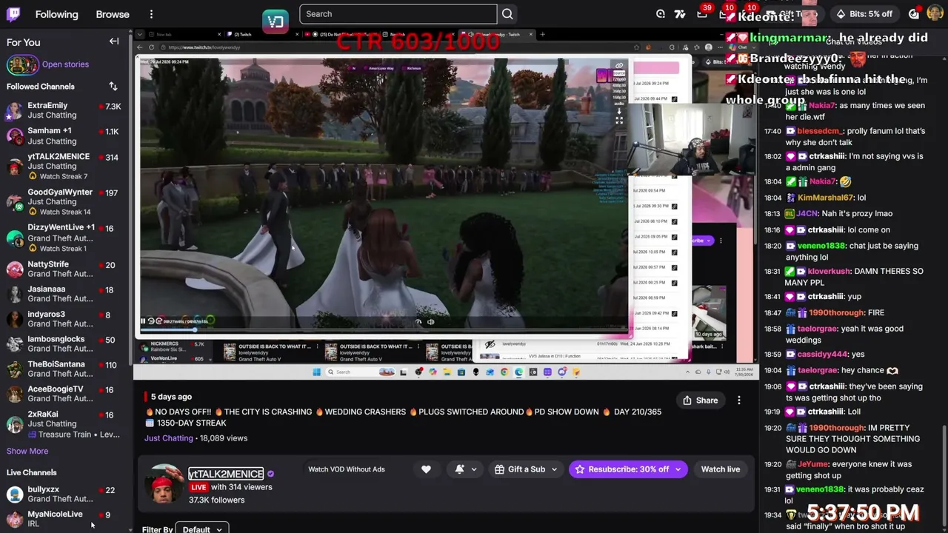Click the Bits: 5% off button
The height and width of the screenshot is (533, 948).
(x=864, y=14)
